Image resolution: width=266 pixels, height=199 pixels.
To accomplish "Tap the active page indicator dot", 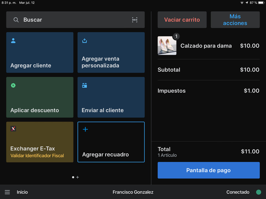I will [x=73, y=177].
